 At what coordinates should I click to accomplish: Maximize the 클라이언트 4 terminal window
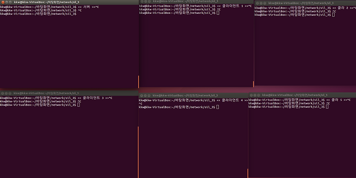[149, 95]
